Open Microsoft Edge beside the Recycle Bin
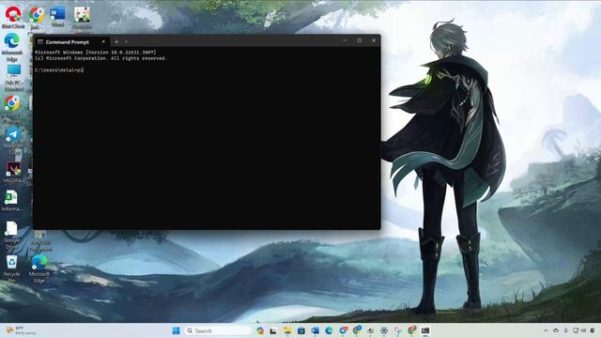 [x=39, y=269]
